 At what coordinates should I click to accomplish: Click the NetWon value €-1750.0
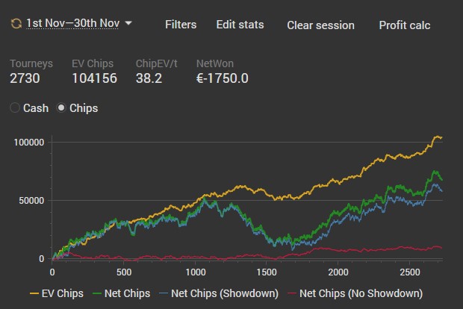(222, 78)
